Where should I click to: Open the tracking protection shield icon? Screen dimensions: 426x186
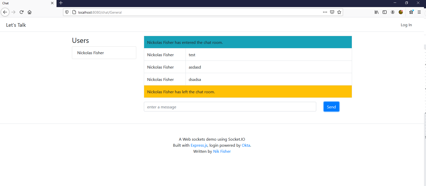[67, 12]
